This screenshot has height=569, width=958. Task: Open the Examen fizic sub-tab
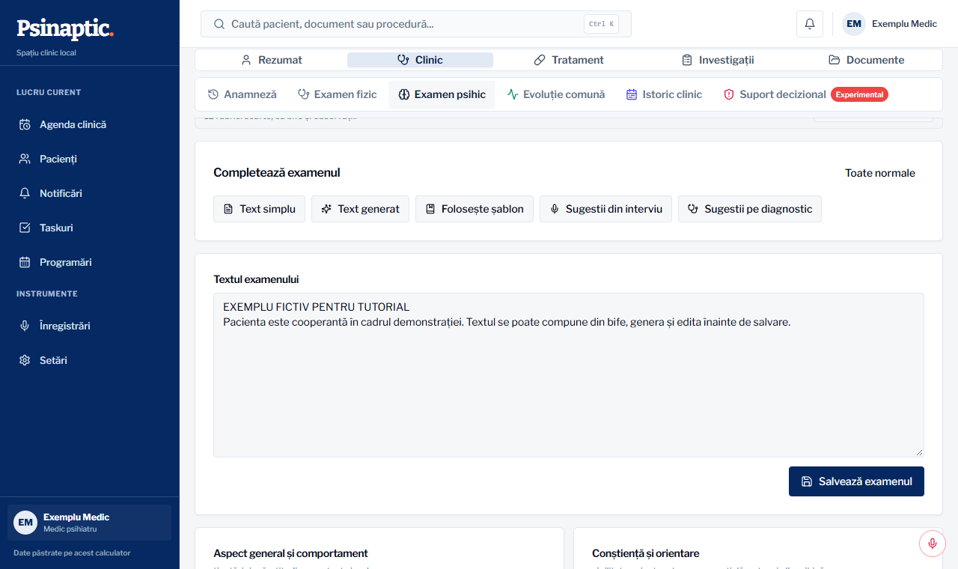338,94
